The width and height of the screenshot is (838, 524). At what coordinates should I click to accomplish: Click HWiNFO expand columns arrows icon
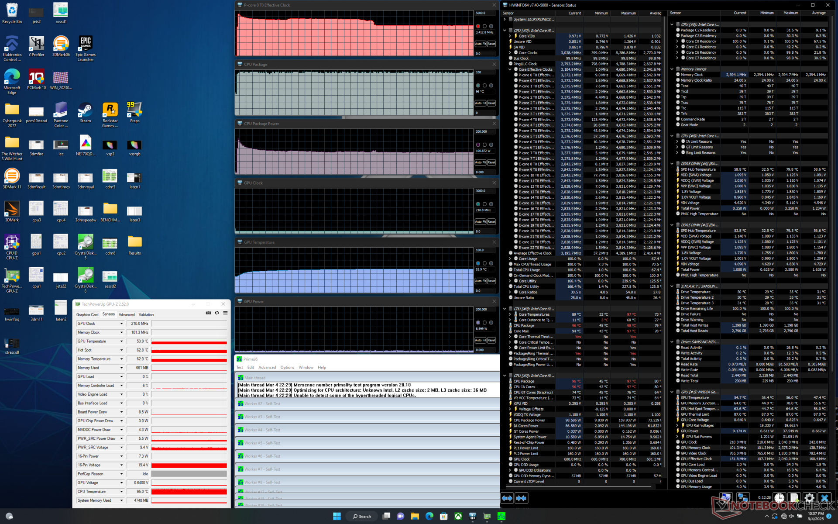tap(507, 498)
